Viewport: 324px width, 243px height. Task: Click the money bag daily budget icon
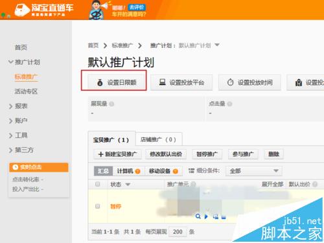point(100,82)
